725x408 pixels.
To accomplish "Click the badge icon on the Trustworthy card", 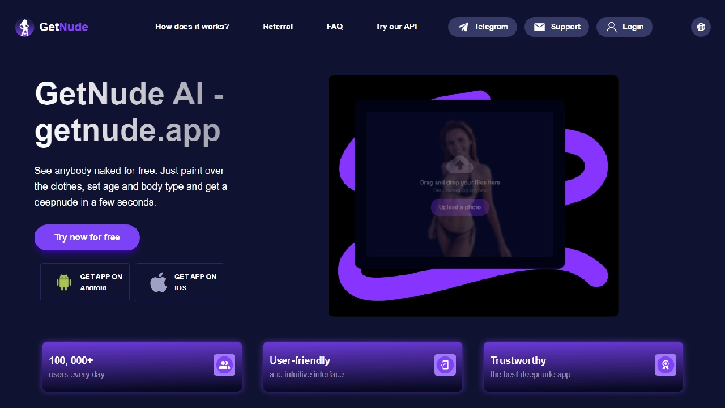I will coord(666,365).
